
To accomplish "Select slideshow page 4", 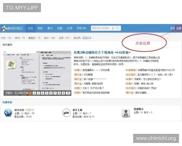I will tap(42, 93).
